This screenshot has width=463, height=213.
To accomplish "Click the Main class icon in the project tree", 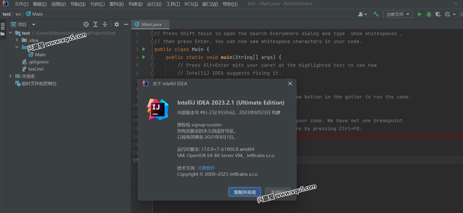I will tap(31, 54).
